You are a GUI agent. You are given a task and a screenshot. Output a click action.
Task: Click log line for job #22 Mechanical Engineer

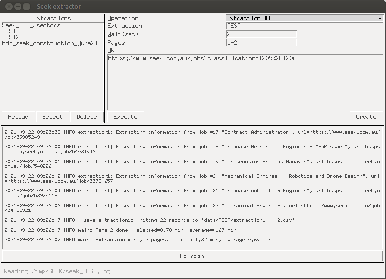coord(192,208)
